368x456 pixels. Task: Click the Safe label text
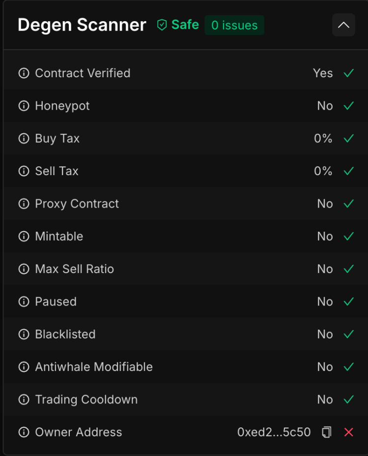184,25
